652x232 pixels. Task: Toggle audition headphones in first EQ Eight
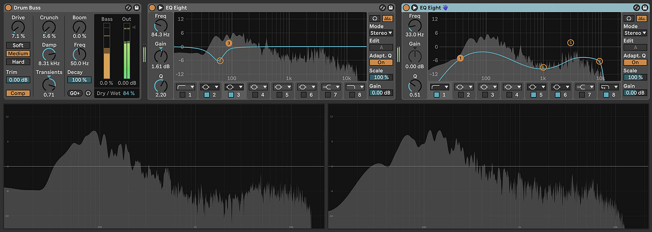pos(374,18)
